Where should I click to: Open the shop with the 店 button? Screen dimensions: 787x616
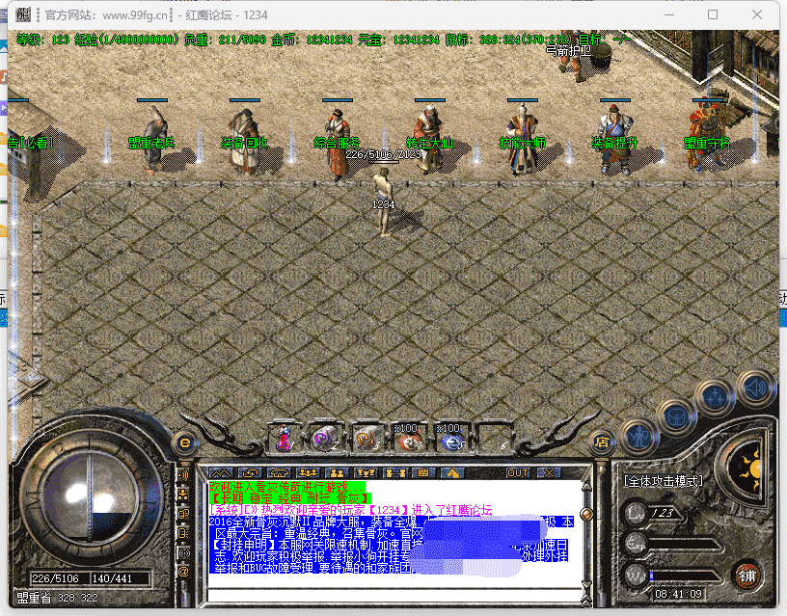point(601,442)
